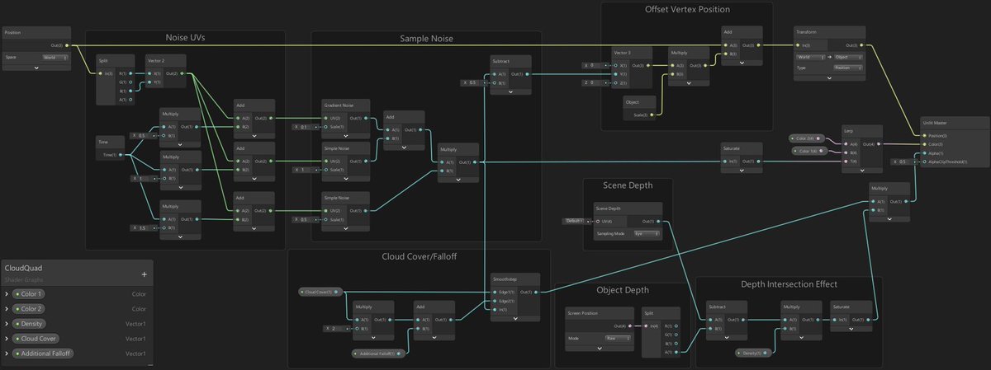This screenshot has width=991, height=370.
Task: Open the Screen Position Mode dropdown
Action: pos(616,338)
